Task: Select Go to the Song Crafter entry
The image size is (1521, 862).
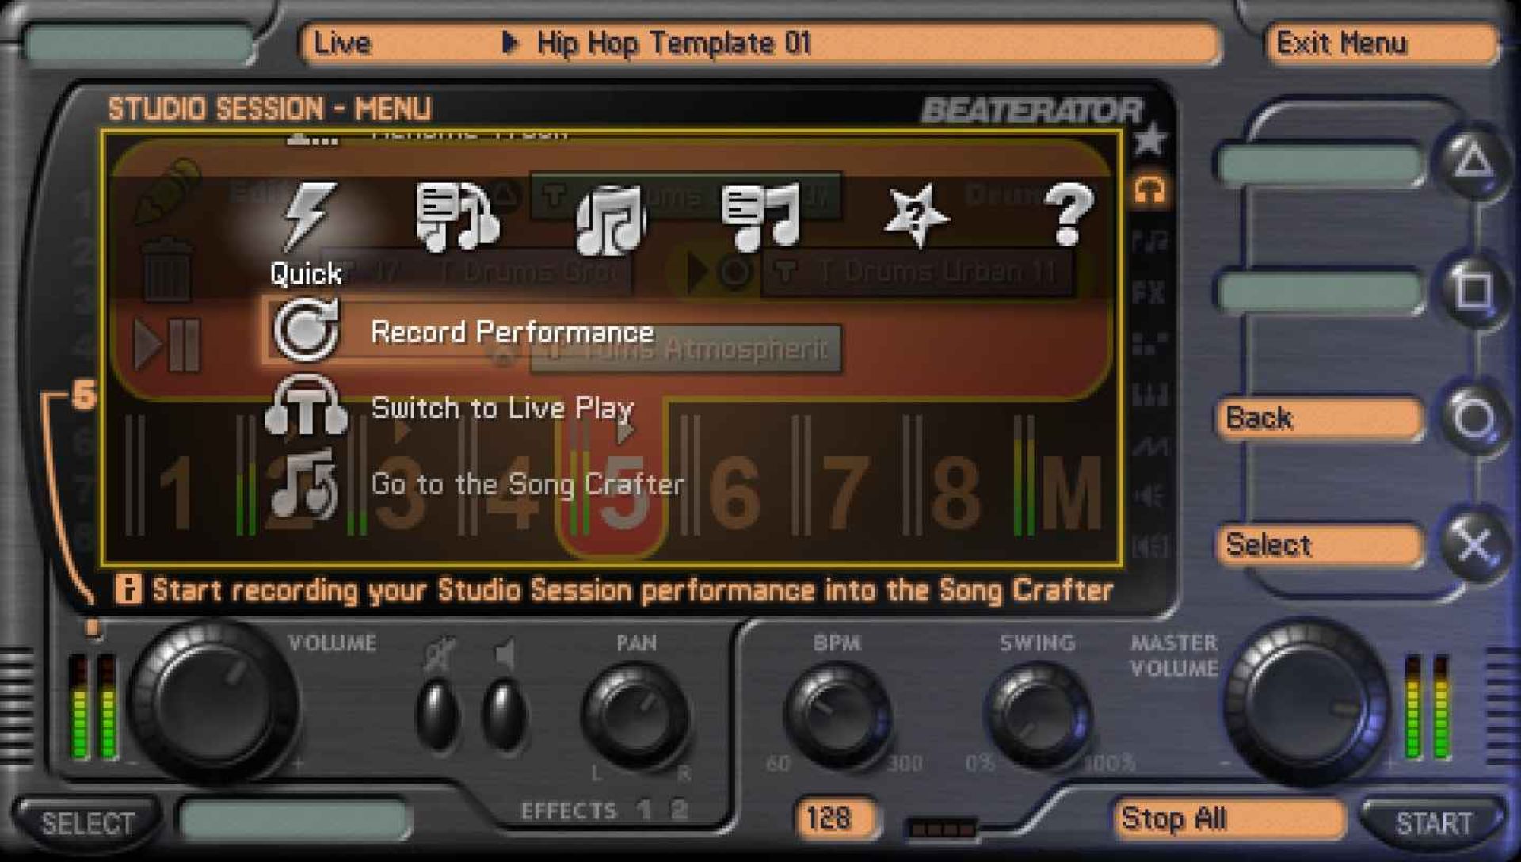Action: pyautogui.click(x=528, y=484)
